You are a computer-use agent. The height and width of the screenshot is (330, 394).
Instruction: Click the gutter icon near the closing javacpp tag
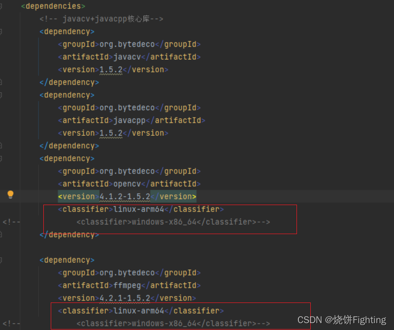2,146
